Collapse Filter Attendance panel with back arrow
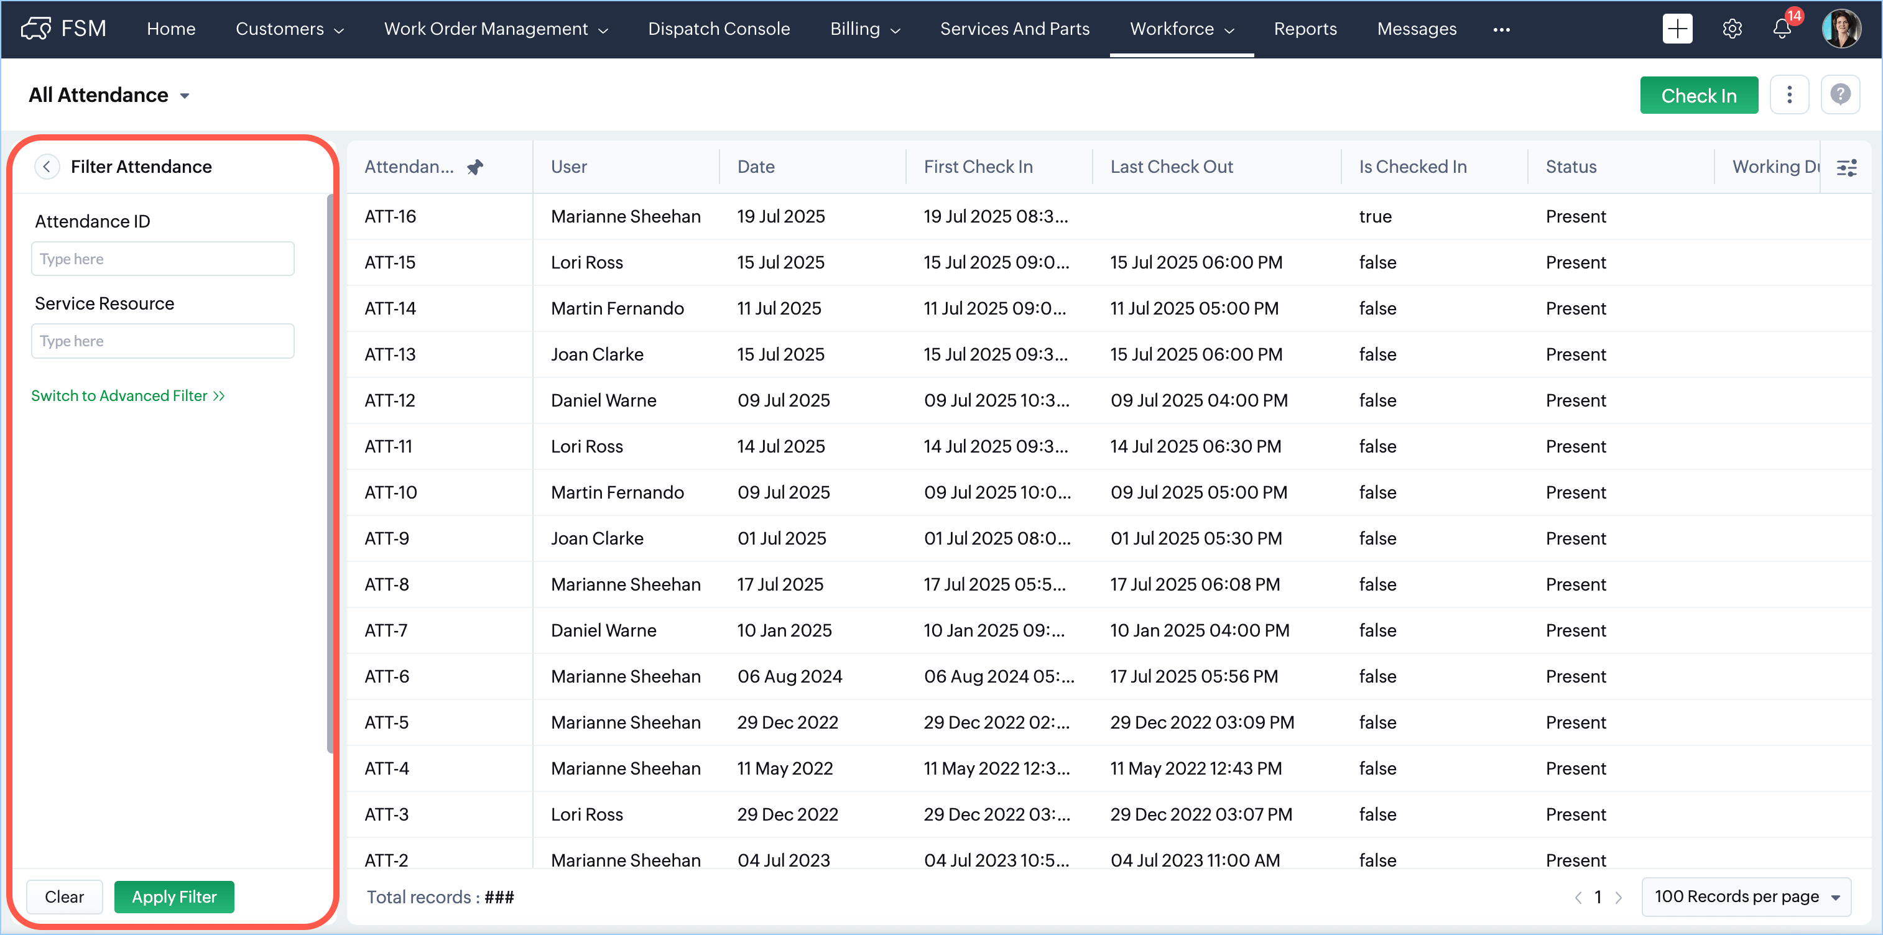This screenshot has width=1883, height=935. tap(47, 167)
